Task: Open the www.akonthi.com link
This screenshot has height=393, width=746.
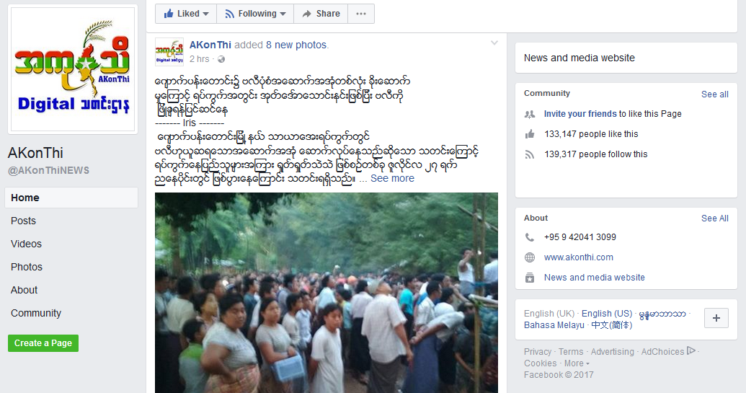Action: click(x=579, y=257)
